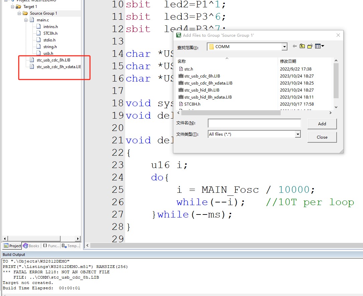Select the stc.h file in file list

click(x=189, y=69)
